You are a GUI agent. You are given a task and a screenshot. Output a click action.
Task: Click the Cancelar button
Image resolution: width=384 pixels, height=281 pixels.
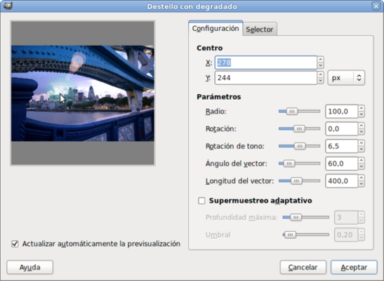click(x=303, y=267)
